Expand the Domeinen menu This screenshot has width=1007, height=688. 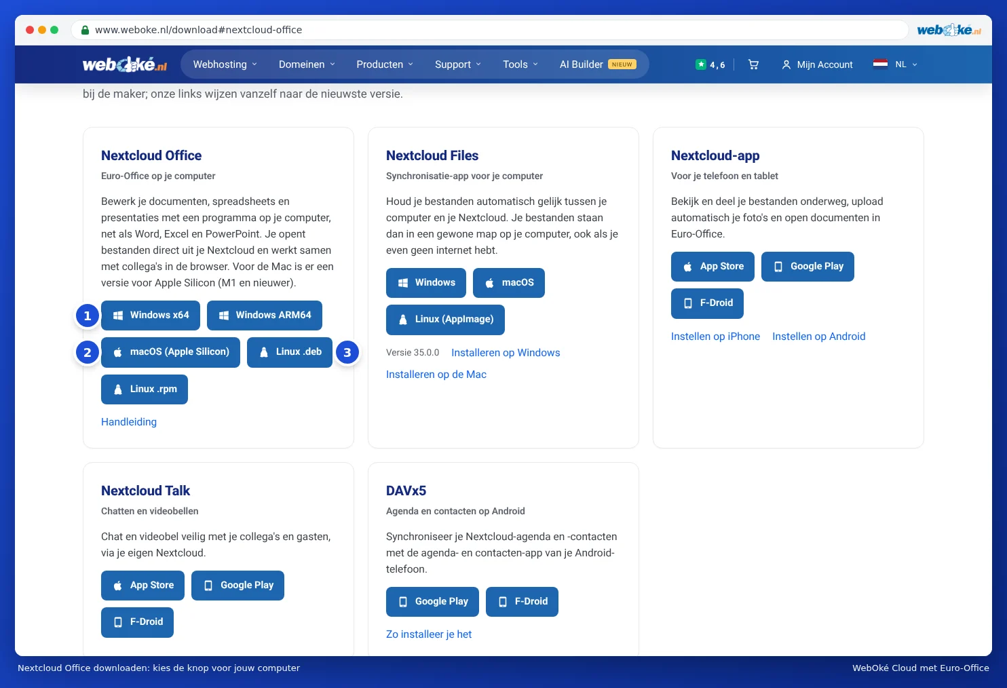coord(307,64)
